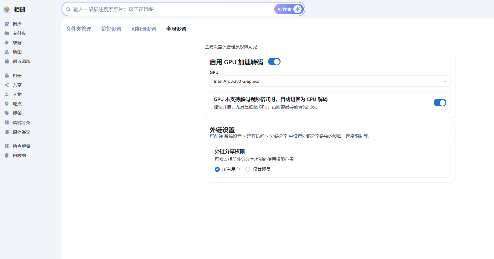
Task: Select the 全局设置 tab
Action: (x=176, y=29)
